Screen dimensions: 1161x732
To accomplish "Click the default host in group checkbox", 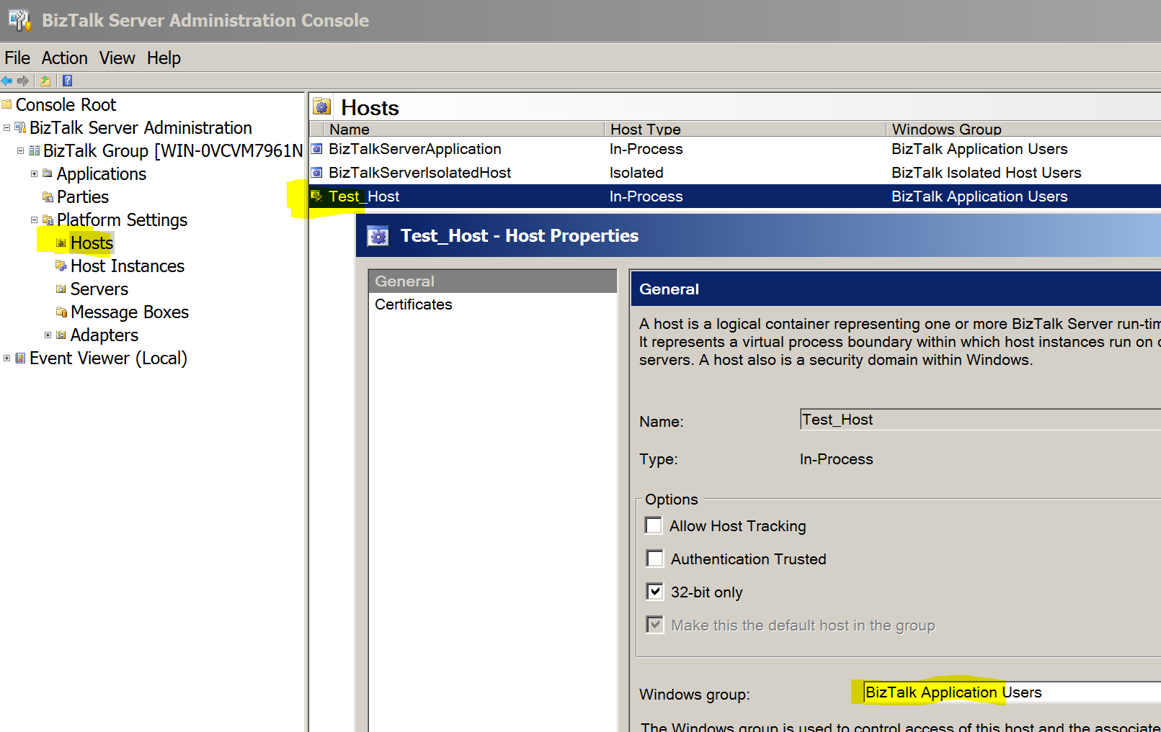I will click(654, 625).
